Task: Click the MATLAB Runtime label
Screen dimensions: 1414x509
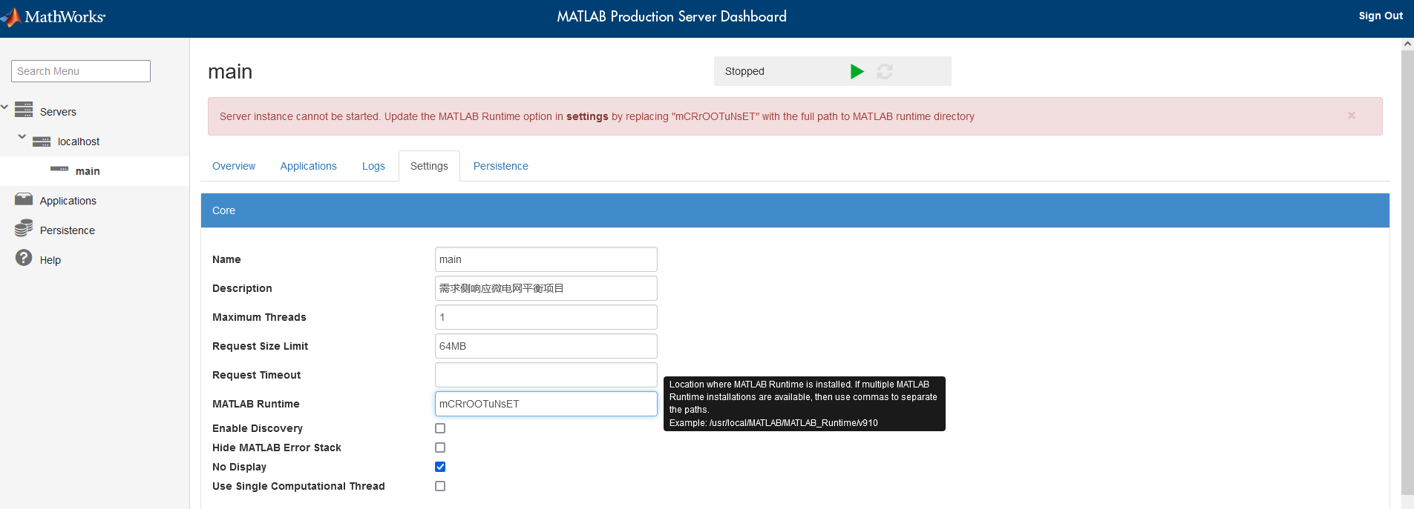Action: [x=256, y=404]
